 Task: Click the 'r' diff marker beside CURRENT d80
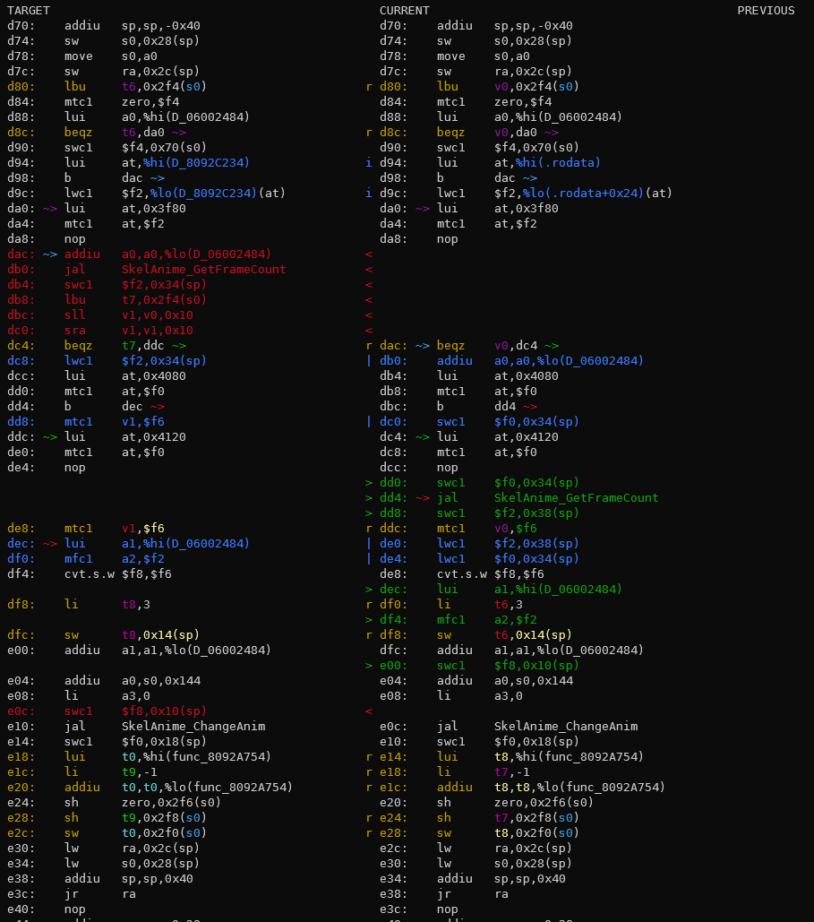coord(369,87)
